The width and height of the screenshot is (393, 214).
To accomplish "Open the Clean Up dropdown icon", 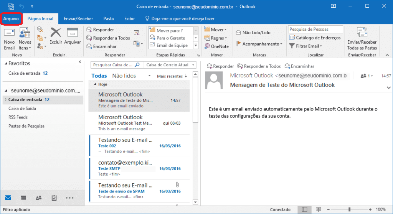I will click(41, 38).
